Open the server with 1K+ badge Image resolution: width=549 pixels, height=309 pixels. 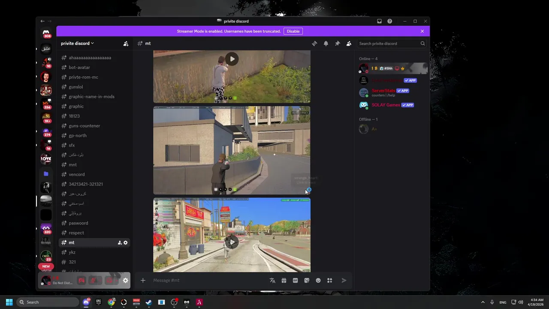(46, 118)
